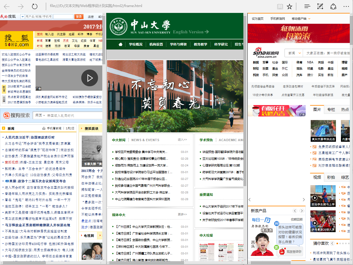Click 人民代表习近平 headline in Sohu news
353x265 pixels.
click(x=17, y=137)
